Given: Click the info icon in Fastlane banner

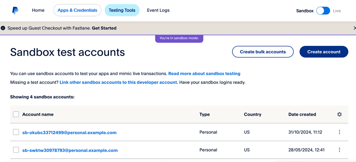Looking at the screenshot, I should (3, 28).
